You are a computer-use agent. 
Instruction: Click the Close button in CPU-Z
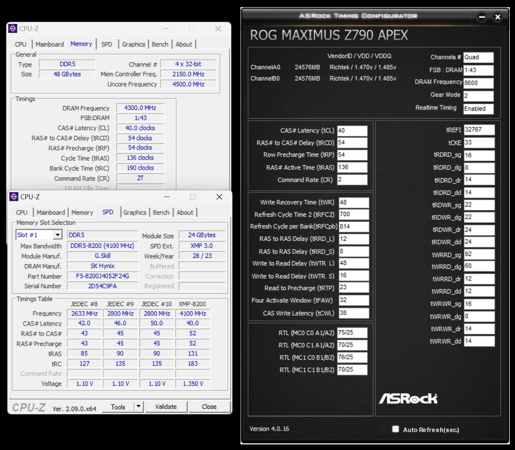[209, 407]
